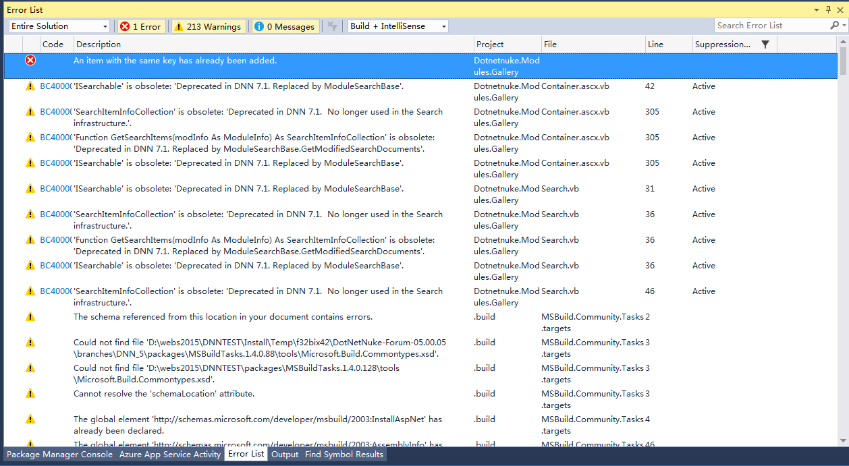Click warning icon for Container.ascx.vb line 42
This screenshot has height=466, width=849.
point(30,86)
